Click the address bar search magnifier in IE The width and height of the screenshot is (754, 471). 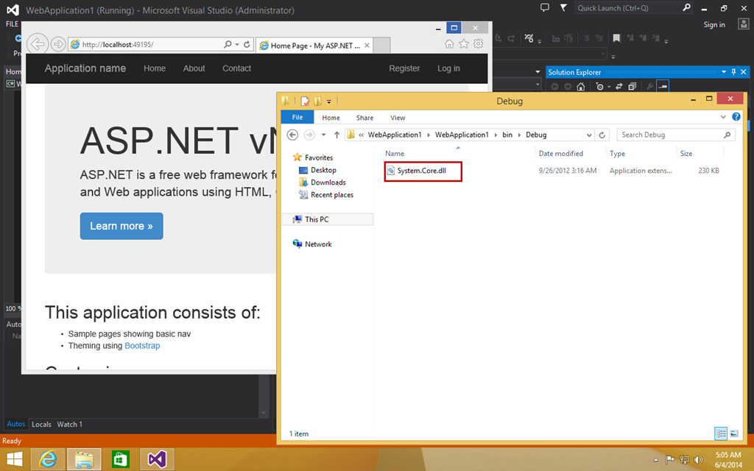[x=228, y=44]
